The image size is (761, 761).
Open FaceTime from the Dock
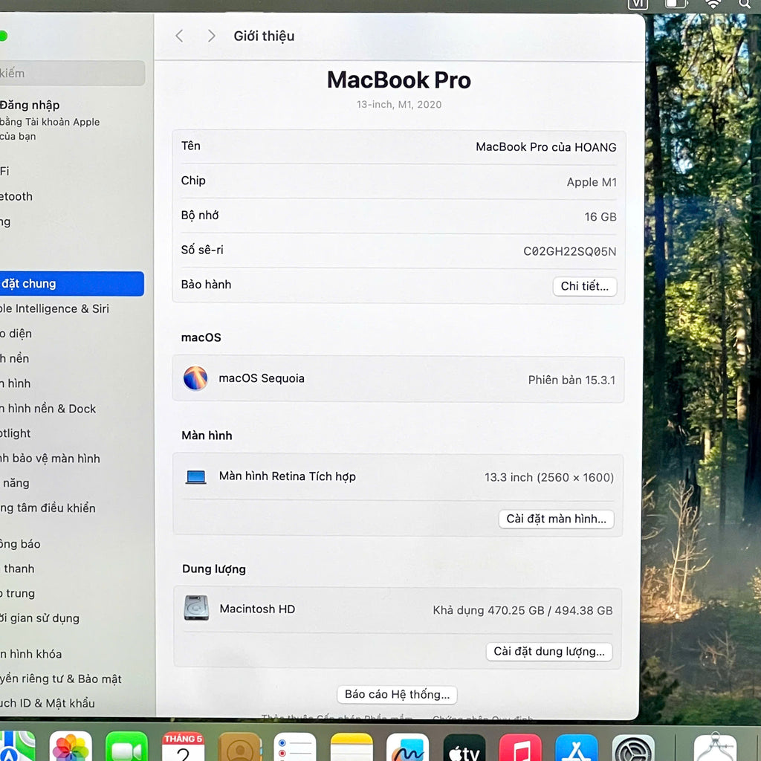point(126,746)
